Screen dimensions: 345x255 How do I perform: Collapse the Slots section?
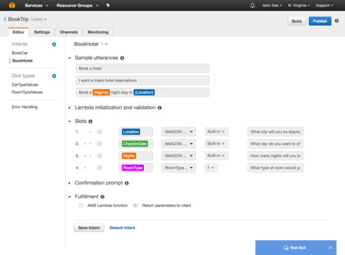coord(70,122)
